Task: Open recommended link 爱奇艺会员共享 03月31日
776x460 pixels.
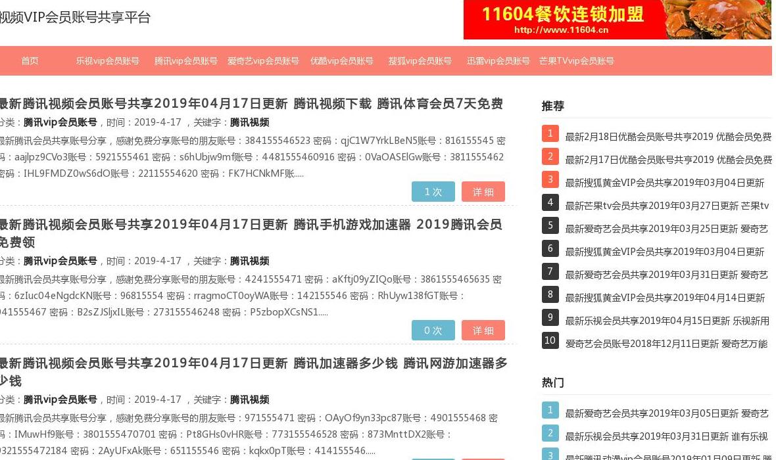Action: 667,275
